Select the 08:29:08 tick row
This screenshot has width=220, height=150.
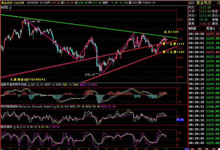click(x=204, y=61)
